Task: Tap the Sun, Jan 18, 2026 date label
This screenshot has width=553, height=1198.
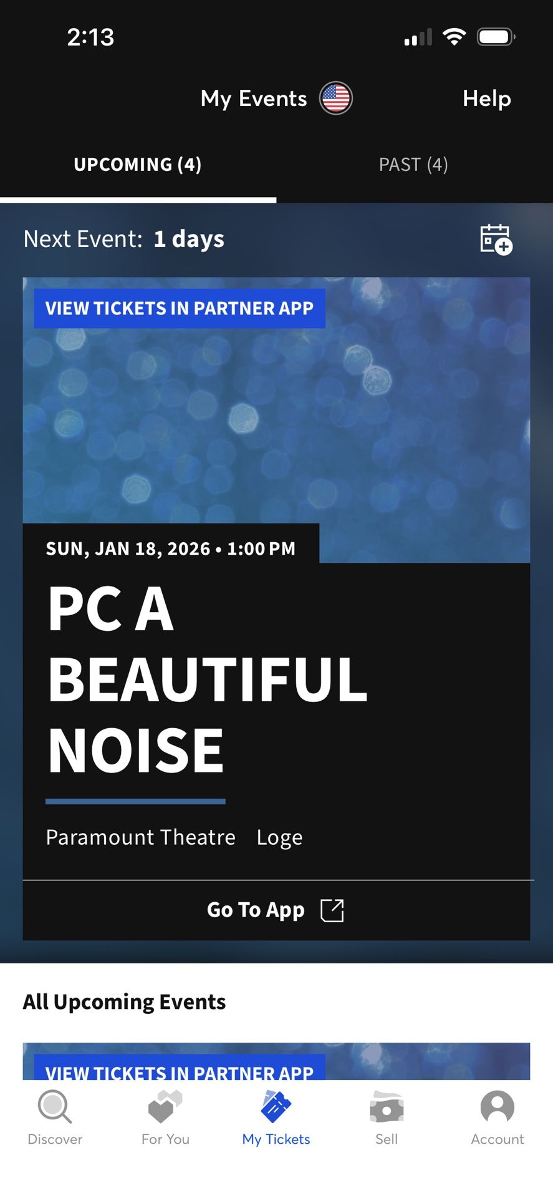Action: 171,549
